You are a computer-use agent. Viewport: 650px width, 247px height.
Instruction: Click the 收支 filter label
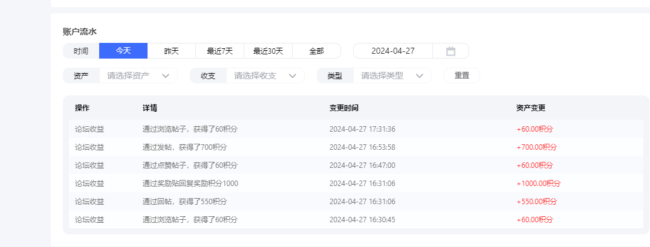(208, 76)
